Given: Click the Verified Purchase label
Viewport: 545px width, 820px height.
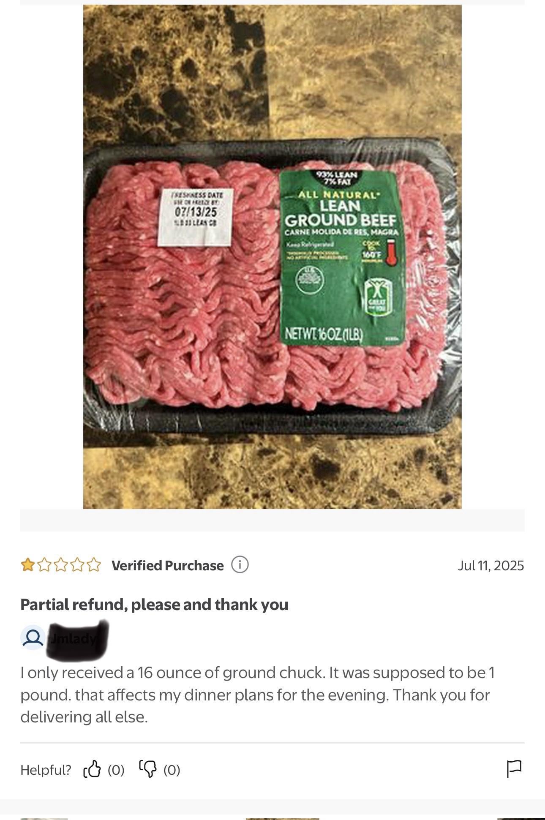Looking at the screenshot, I should [x=168, y=565].
